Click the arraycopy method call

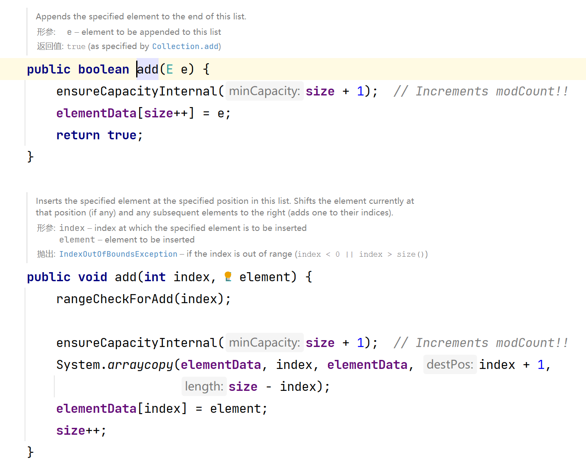pyautogui.click(x=140, y=365)
